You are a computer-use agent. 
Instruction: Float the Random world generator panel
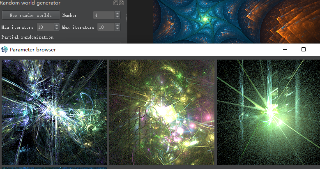(115, 3)
